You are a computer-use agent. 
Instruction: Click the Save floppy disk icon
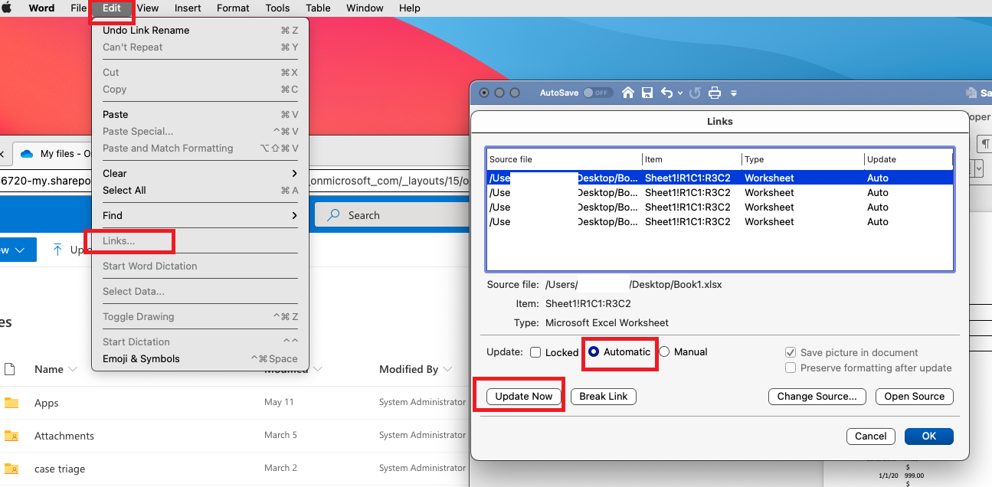coord(647,93)
